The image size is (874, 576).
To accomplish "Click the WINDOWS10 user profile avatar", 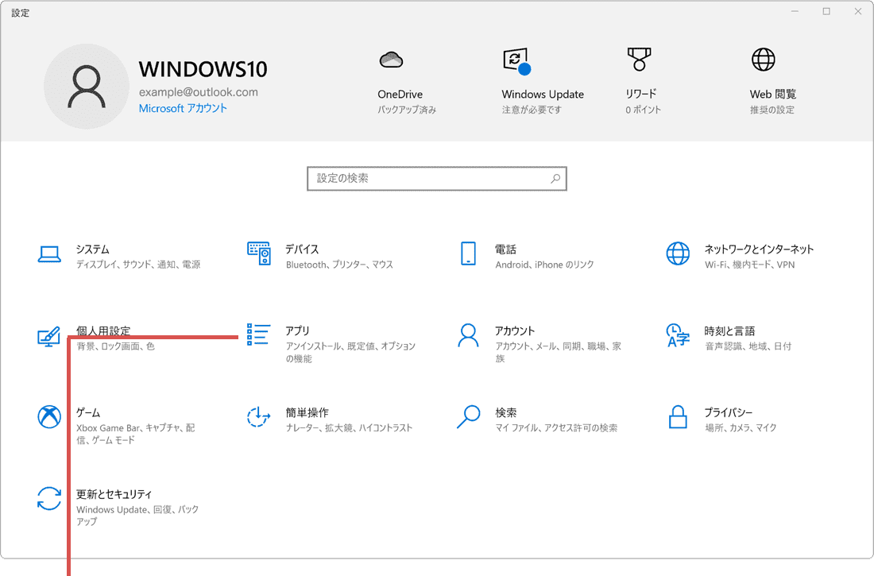I will pos(87,86).
